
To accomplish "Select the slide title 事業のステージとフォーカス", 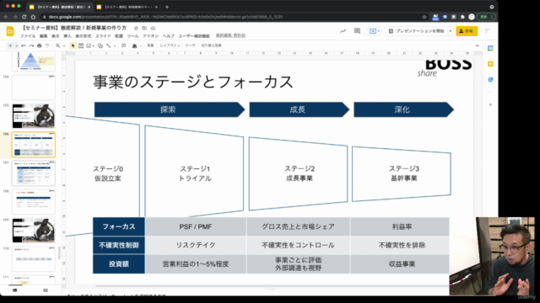I will [193, 82].
